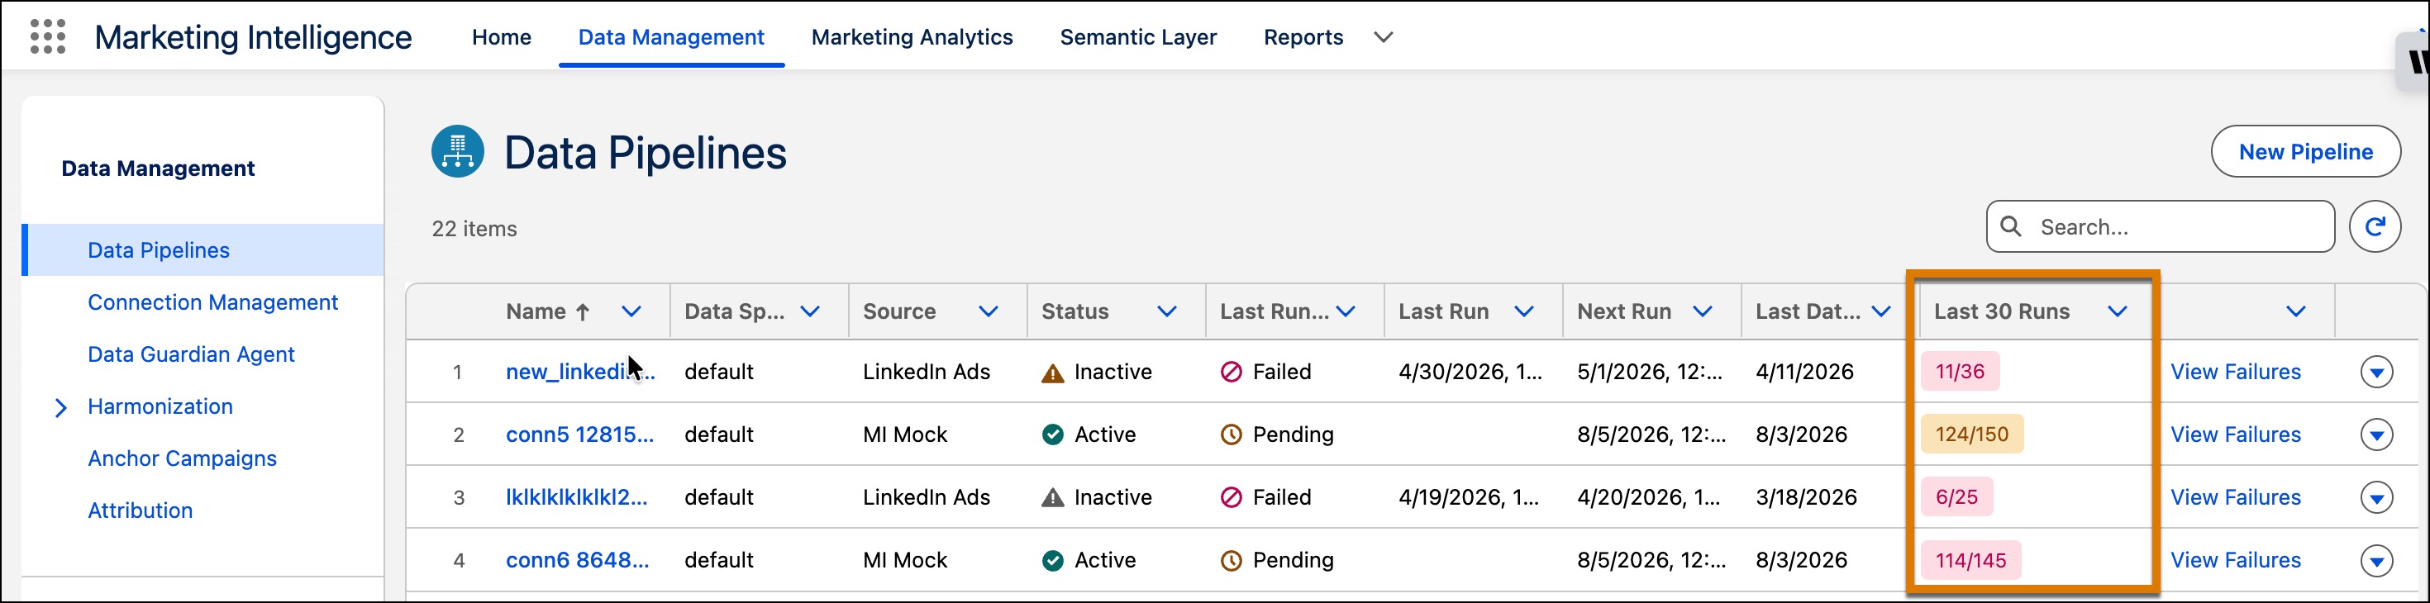Open Anchor Campaigns in sidebar
The image size is (2430, 603).
182,458
